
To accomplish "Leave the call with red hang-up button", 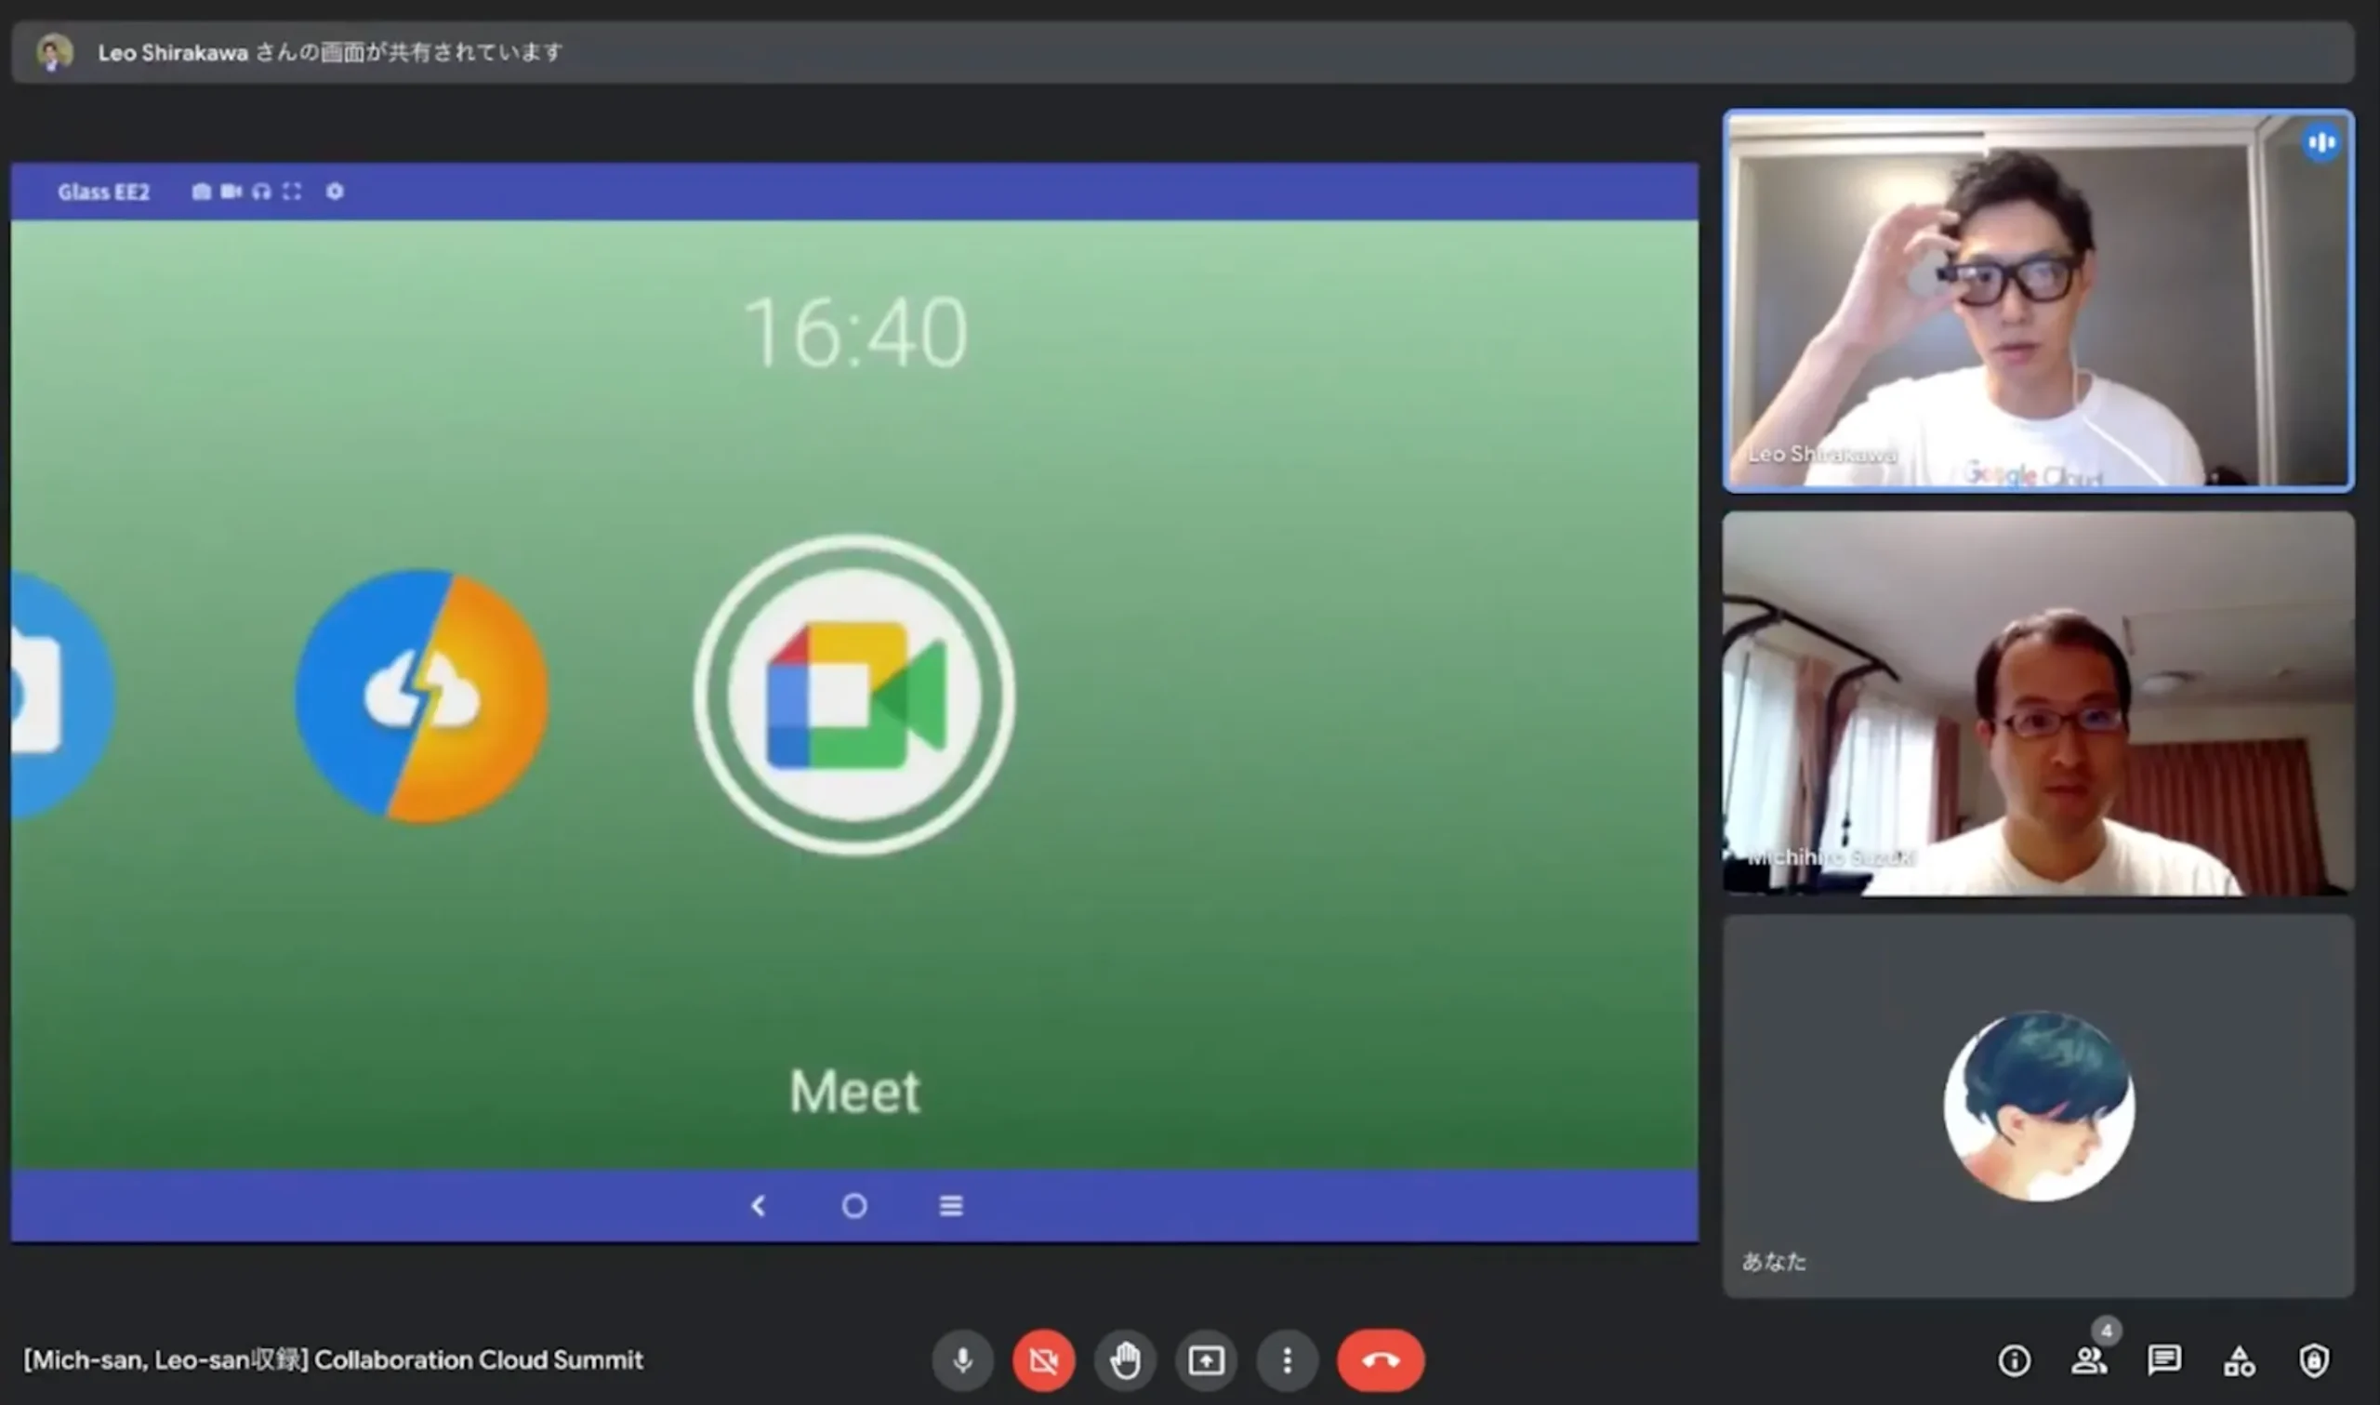I will tap(1381, 1360).
